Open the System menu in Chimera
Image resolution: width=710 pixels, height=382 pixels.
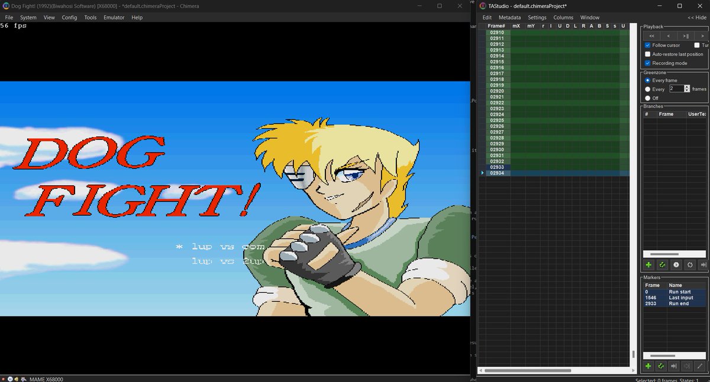click(x=28, y=17)
